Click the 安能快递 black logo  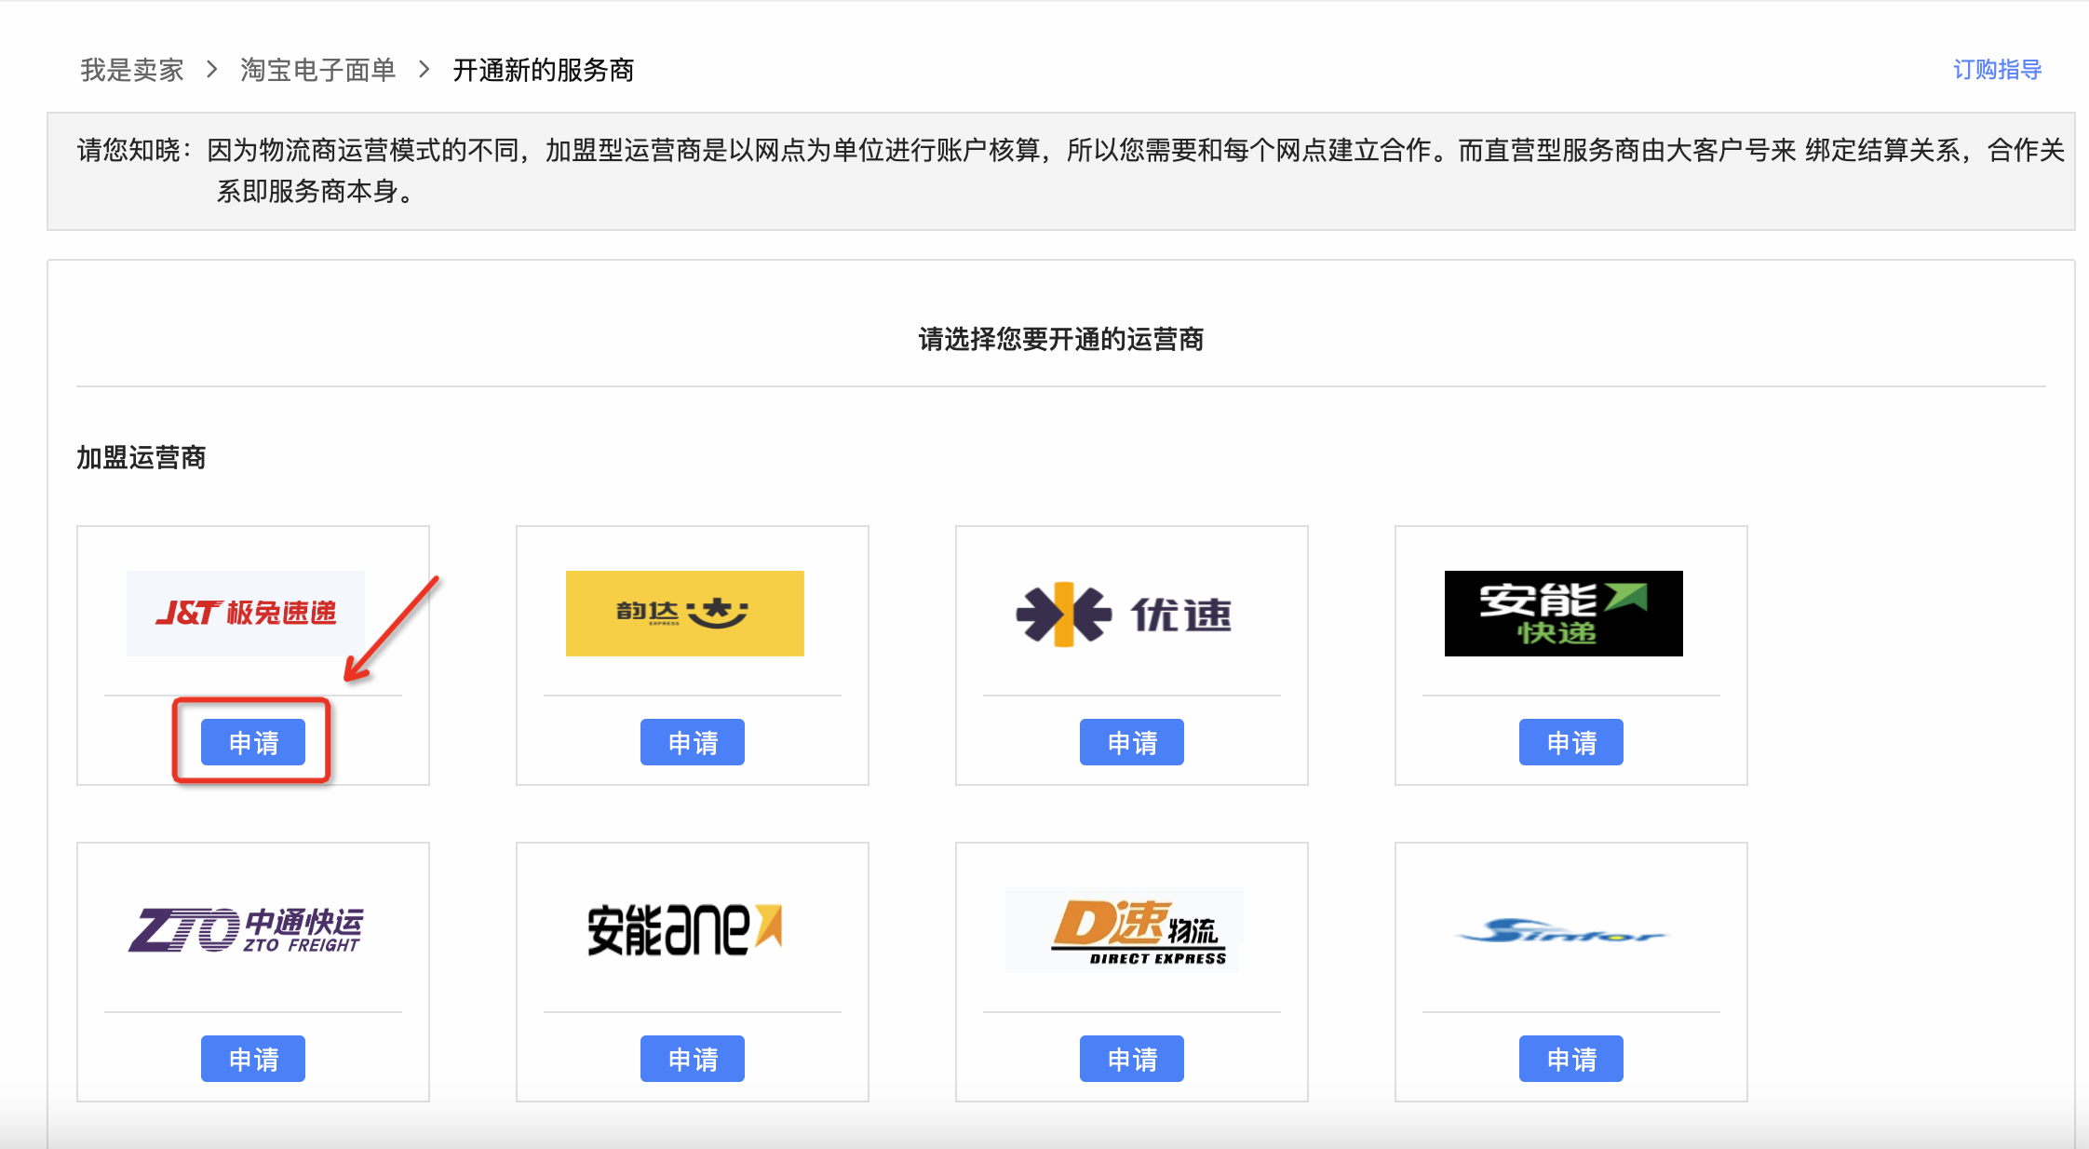pos(1563,613)
